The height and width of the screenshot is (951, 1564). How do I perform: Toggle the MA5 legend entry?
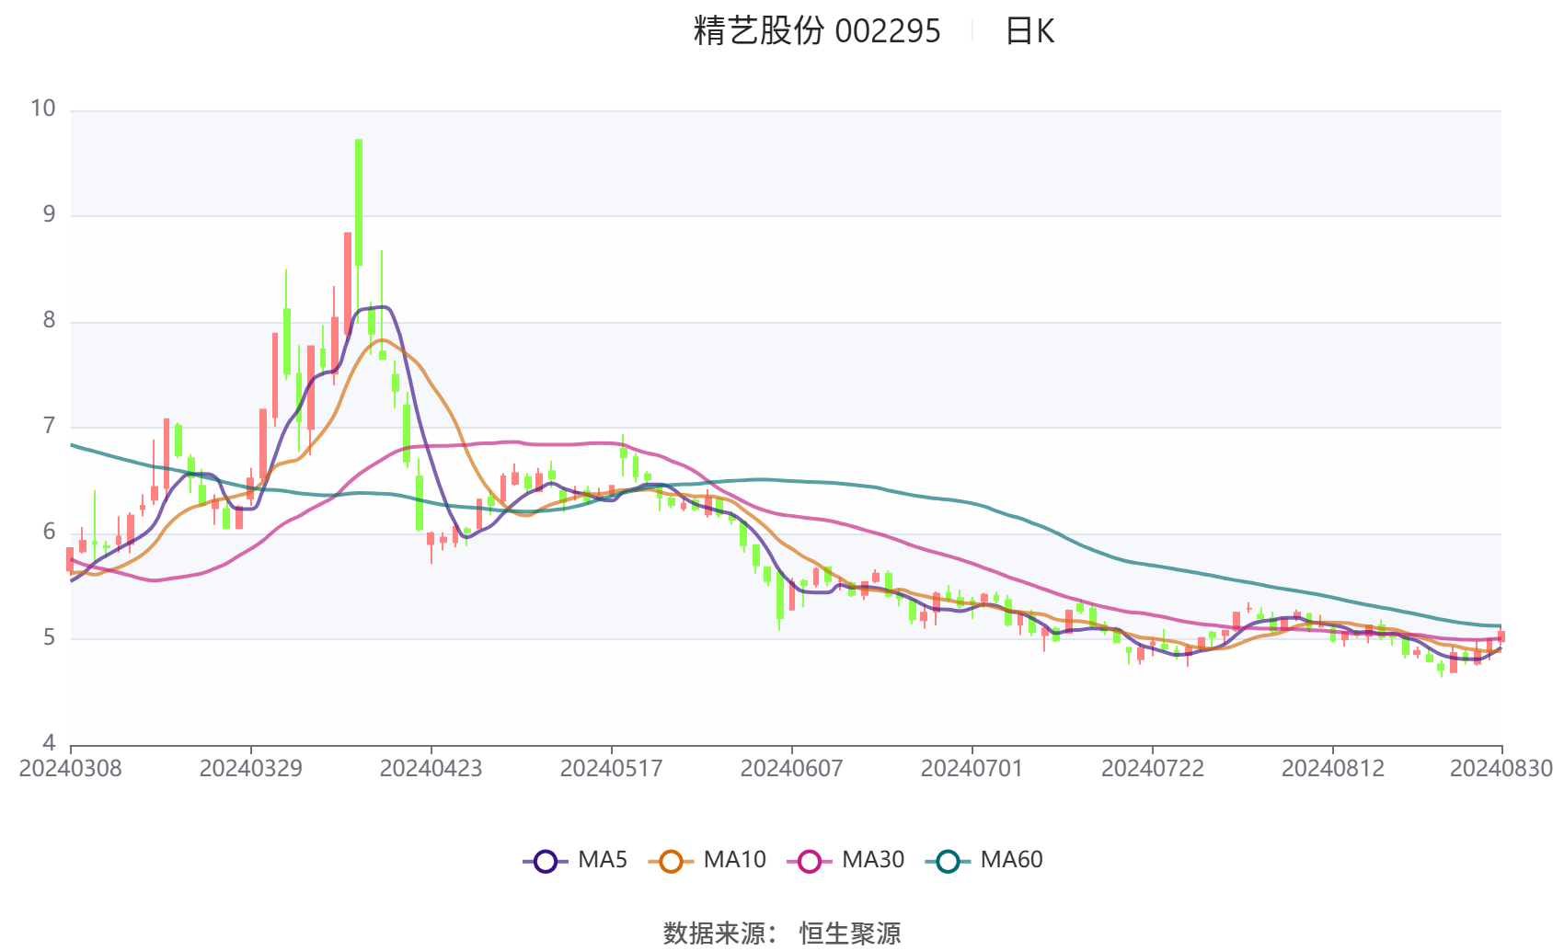click(x=575, y=861)
